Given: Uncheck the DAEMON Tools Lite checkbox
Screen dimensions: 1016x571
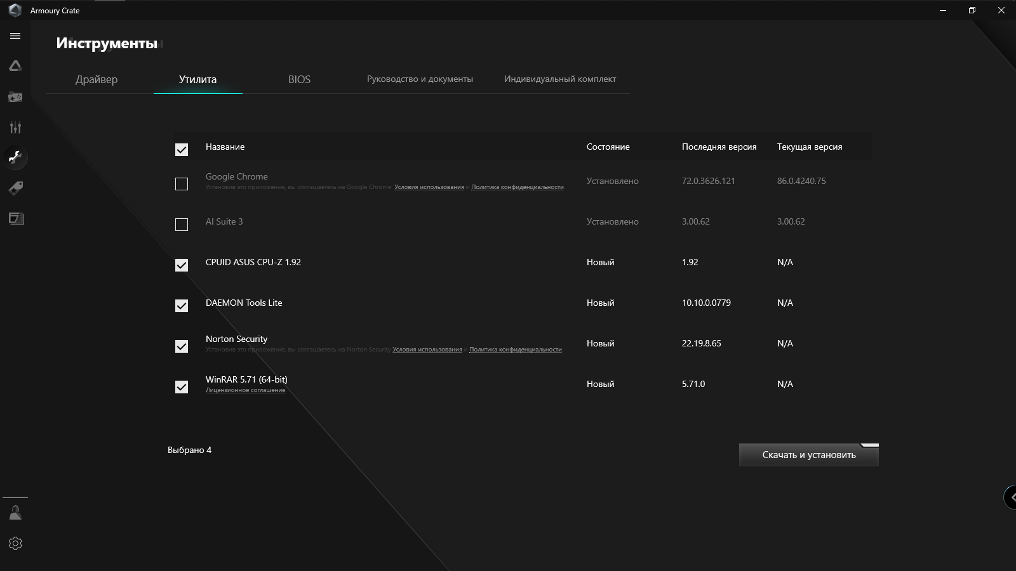Looking at the screenshot, I should pyautogui.click(x=182, y=306).
